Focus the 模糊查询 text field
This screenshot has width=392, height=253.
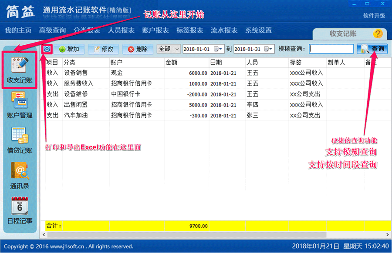click(331, 49)
